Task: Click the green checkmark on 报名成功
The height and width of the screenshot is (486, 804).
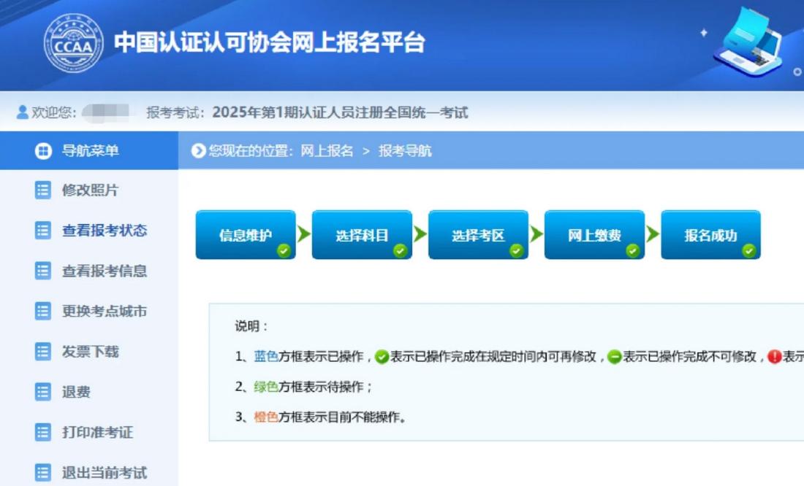Action: point(749,250)
